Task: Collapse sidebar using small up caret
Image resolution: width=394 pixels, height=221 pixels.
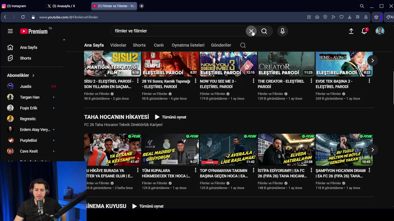Action: coord(64,40)
